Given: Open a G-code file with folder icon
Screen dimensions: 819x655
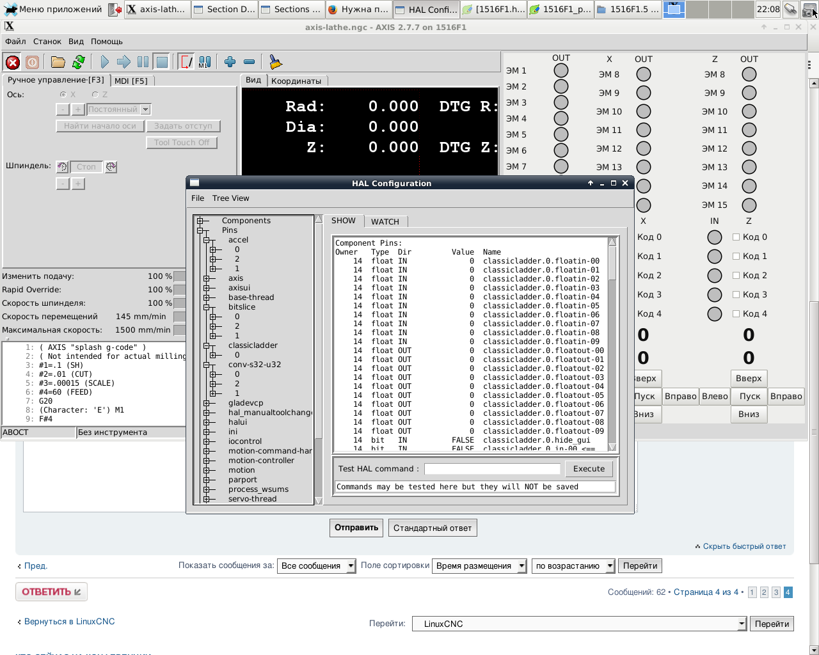Looking at the screenshot, I should (x=58, y=62).
